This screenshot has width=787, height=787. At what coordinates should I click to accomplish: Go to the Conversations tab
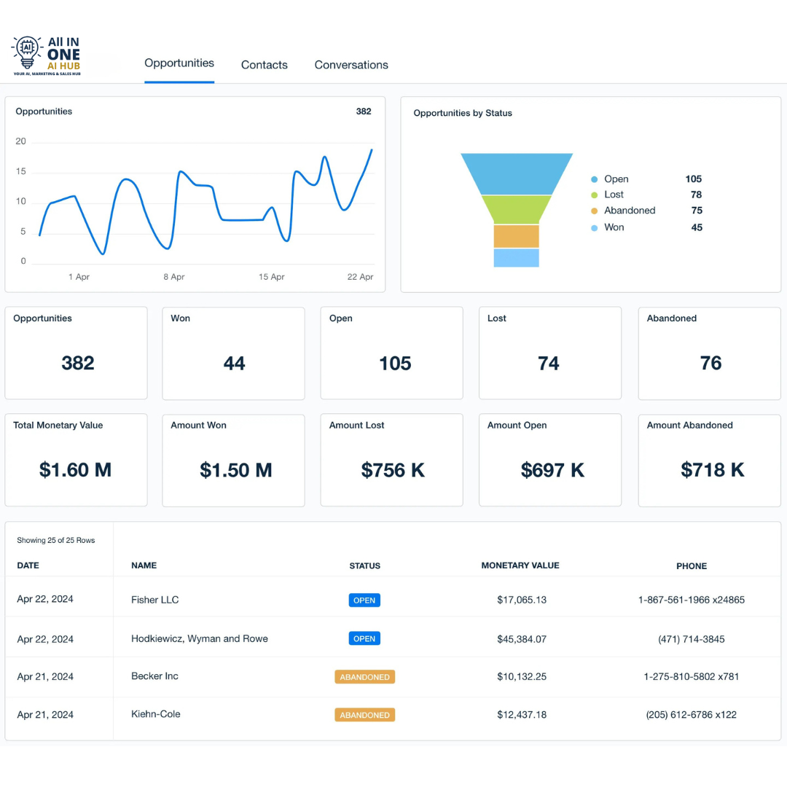[x=351, y=65]
